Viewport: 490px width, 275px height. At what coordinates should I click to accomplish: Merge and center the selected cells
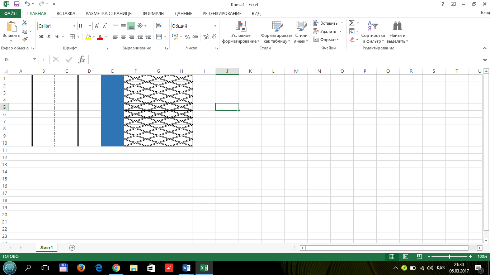click(159, 37)
